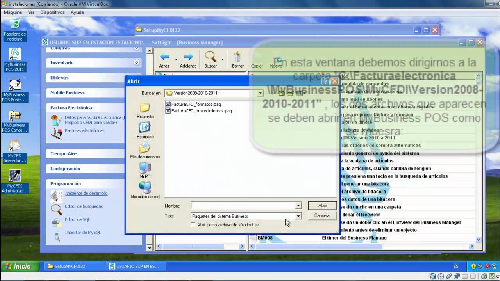The width and height of the screenshot is (500, 281).
Task: Open the Importar de MySQL link
Action: point(83,233)
